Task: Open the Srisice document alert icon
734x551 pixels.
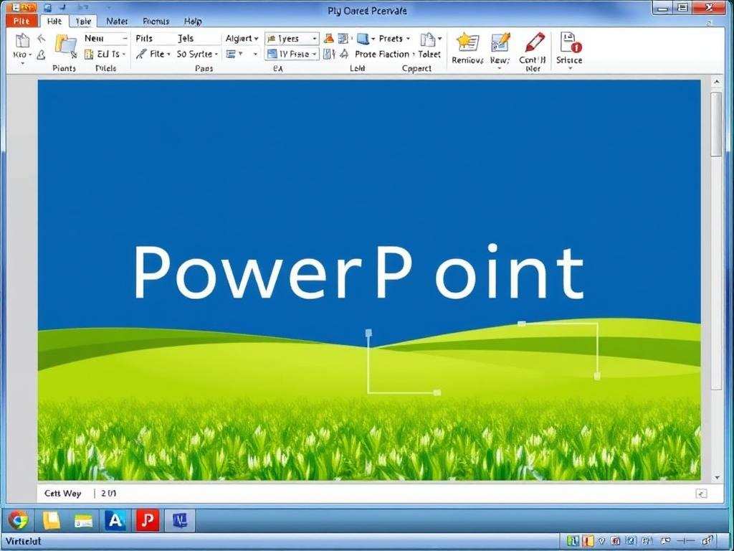Action: [570, 42]
